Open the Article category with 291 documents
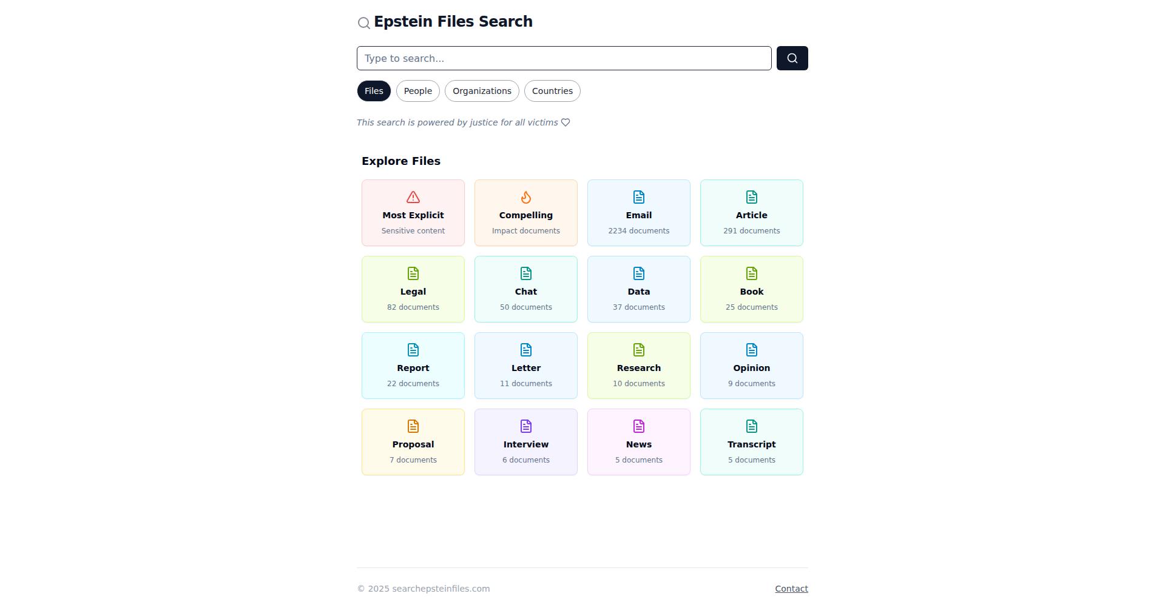The width and height of the screenshot is (1165, 602). [752, 213]
